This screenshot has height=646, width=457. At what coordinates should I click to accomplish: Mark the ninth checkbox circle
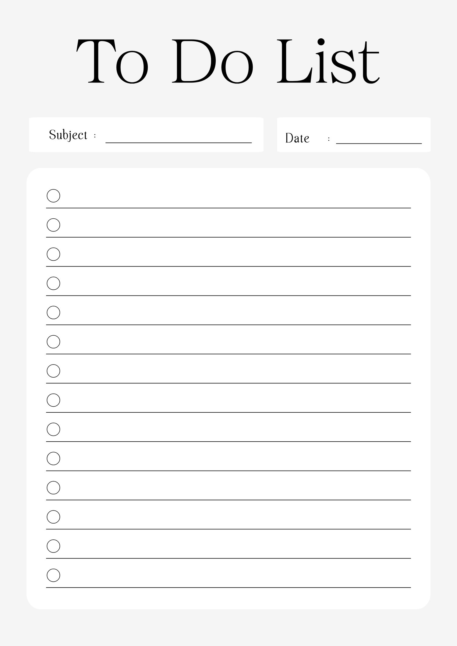[53, 429]
